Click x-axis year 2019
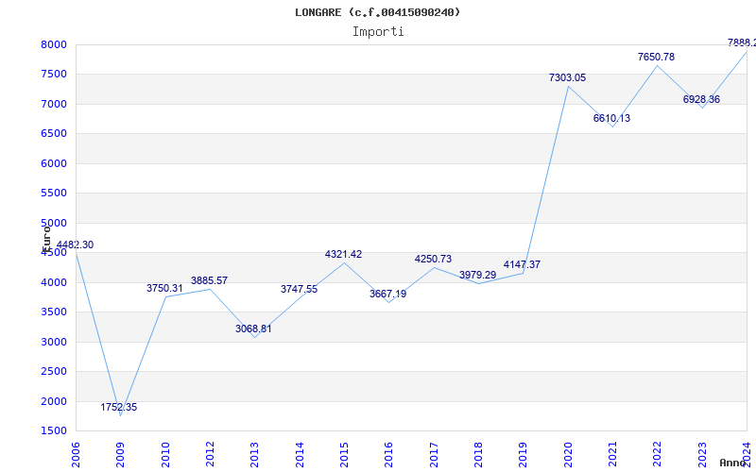 [524, 454]
